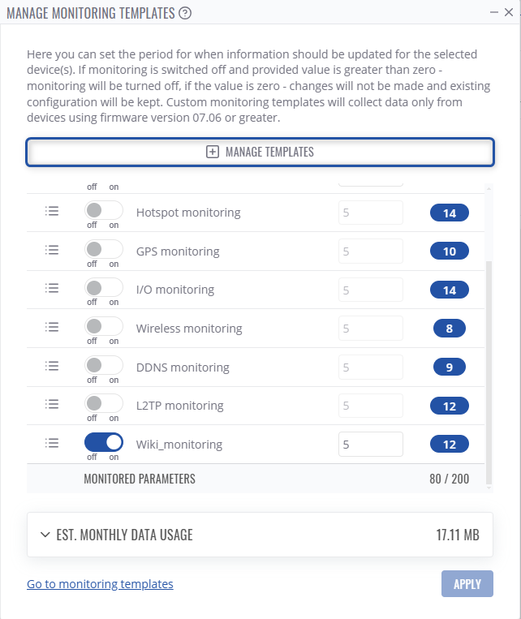Click drag handle icon for Hotspot monitoring
The height and width of the screenshot is (619, 521).
pyautogui.click(x=52, y=212)
